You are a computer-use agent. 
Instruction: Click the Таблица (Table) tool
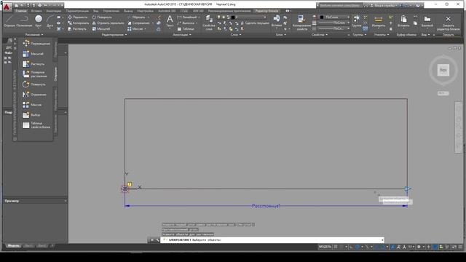coord(186,29)
